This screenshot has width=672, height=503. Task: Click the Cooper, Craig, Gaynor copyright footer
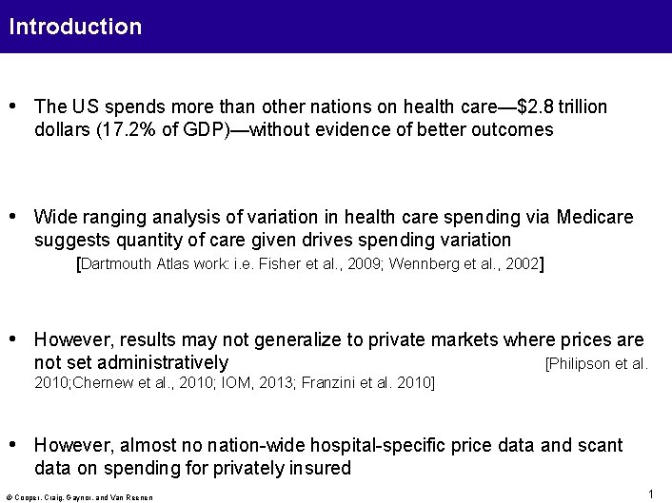click(80, 497)
